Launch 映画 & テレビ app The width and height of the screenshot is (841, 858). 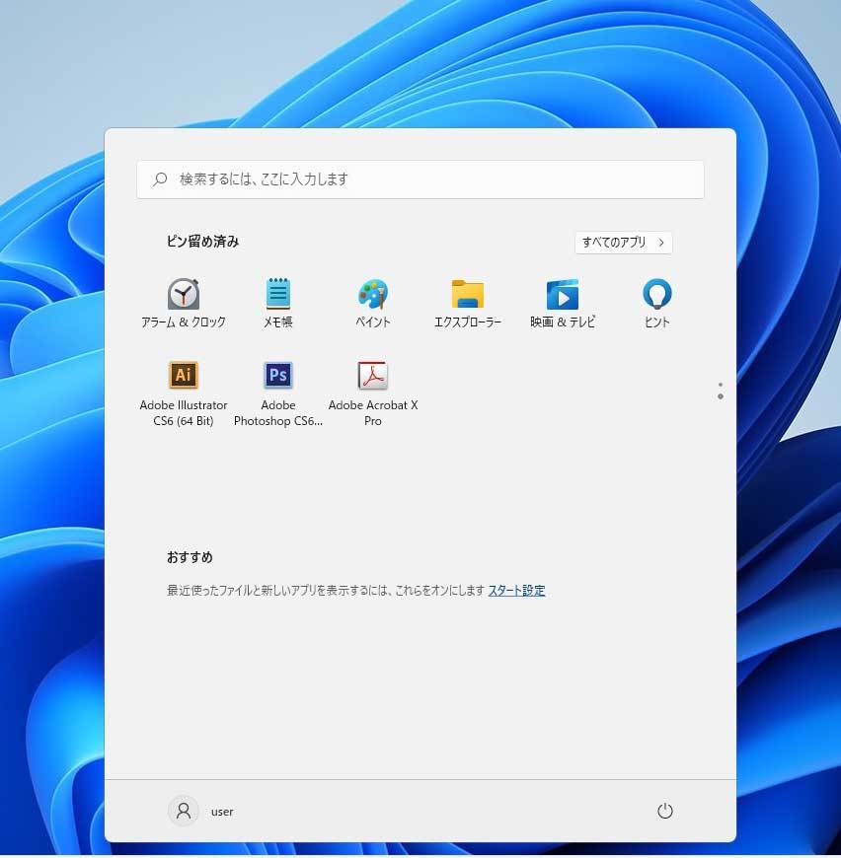563,303
